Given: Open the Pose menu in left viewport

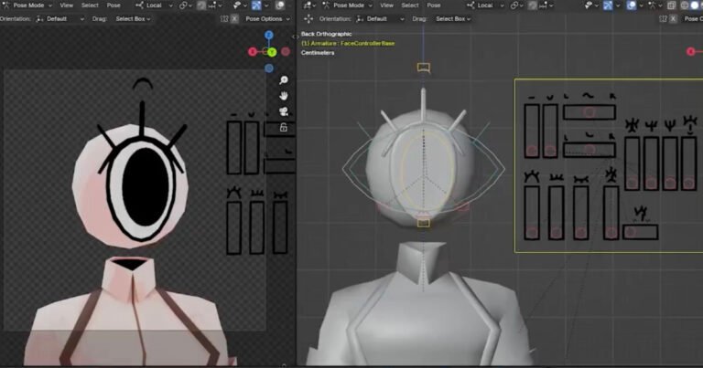Looking at the screenshot, I should click(114, 5).
